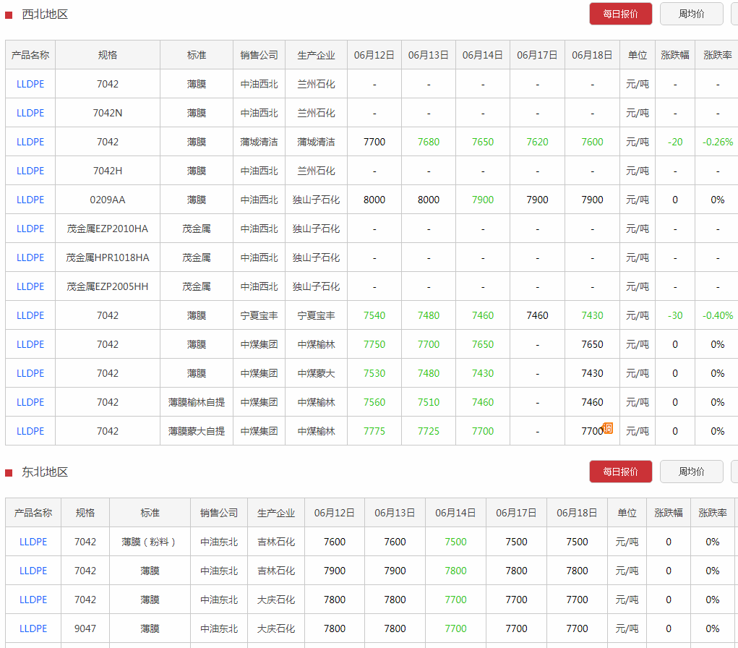738x648 pixels.
Task: Switch to 周均价 in 西北地区 section
Action: pos(692,14)
